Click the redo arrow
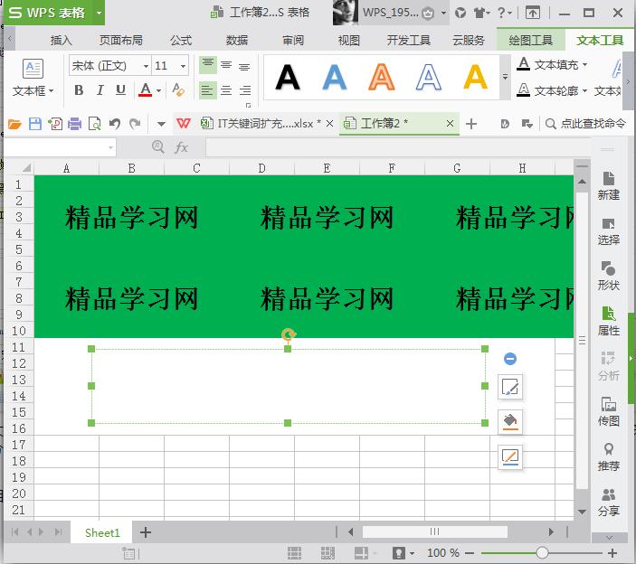The image size is (636, 564). tap(135, 124)
